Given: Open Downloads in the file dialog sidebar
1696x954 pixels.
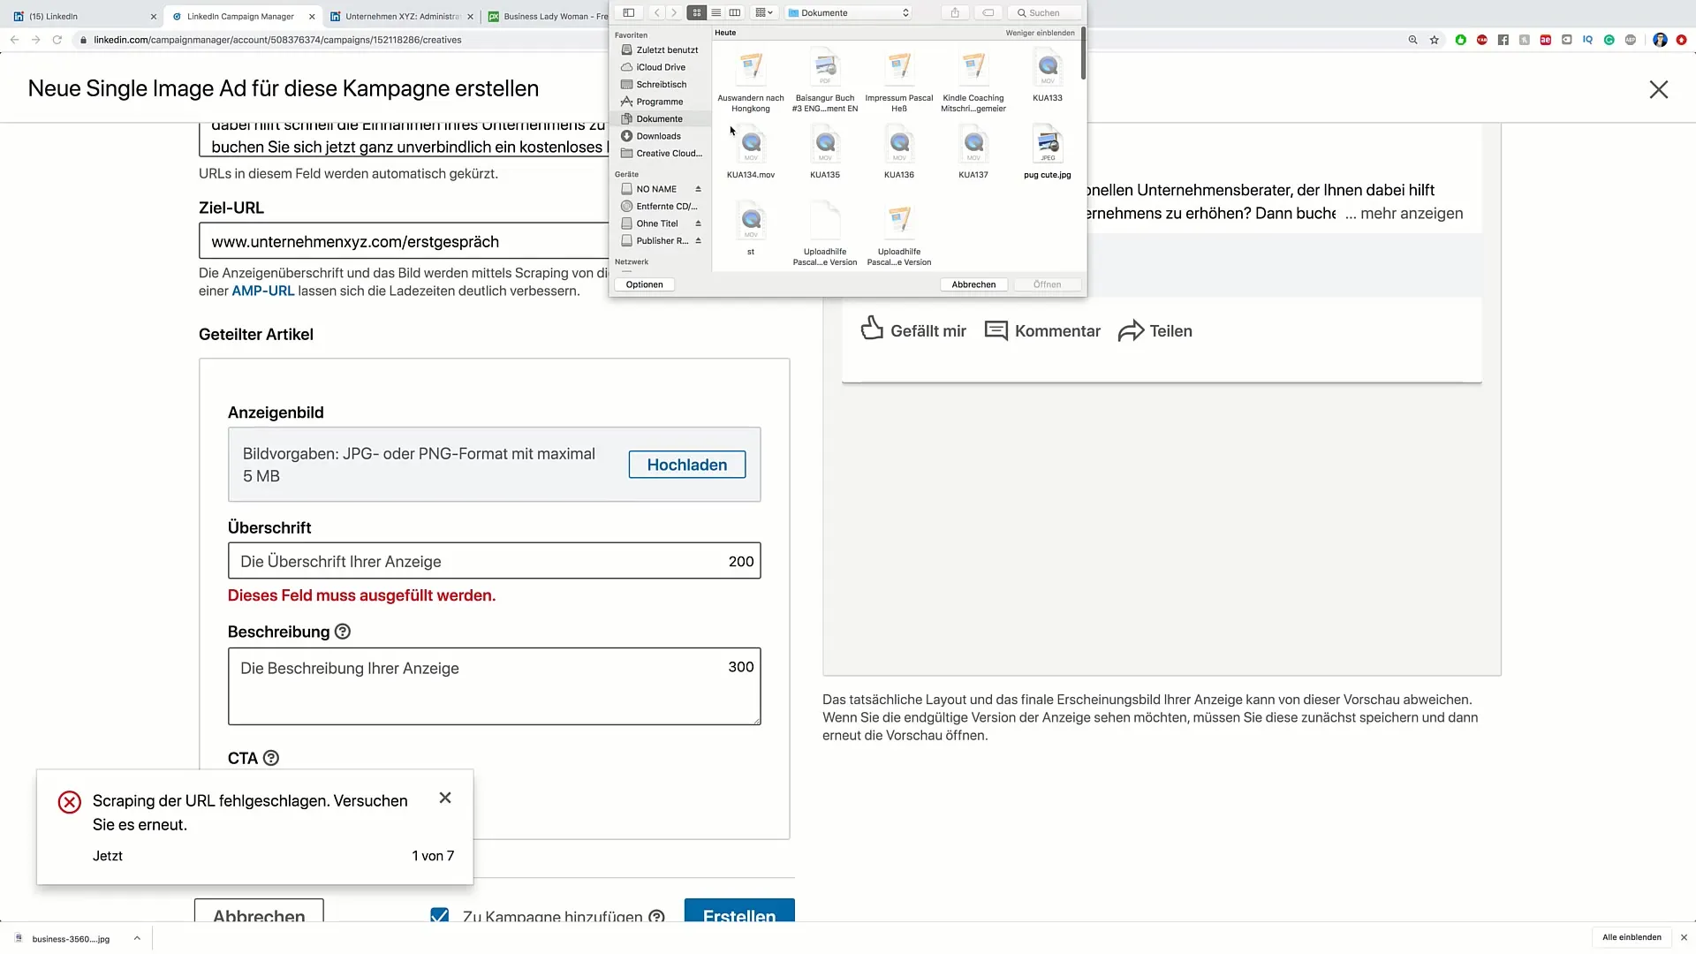Looking at the screenshot, I should click(658, 136).
